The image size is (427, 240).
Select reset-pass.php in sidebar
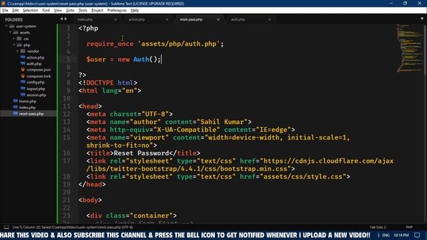[31, 114]
